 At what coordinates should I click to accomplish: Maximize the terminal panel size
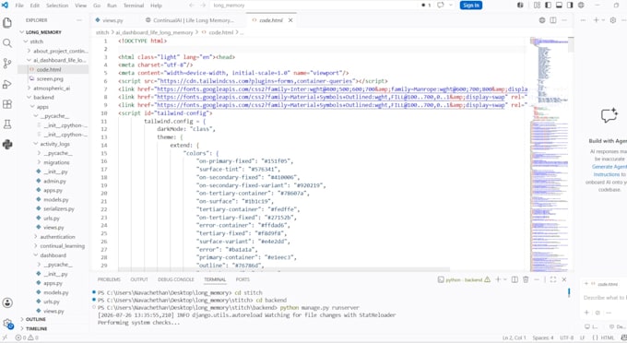coord(553,279)
